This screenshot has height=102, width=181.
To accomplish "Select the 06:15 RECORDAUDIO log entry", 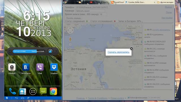I will (x=155, y=43).
